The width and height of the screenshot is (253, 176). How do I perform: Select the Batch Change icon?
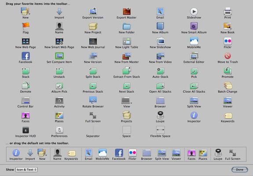[227, 86]
